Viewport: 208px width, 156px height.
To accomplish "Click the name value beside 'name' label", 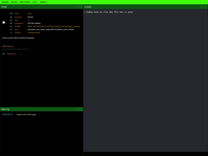I will tap(29, 13).
